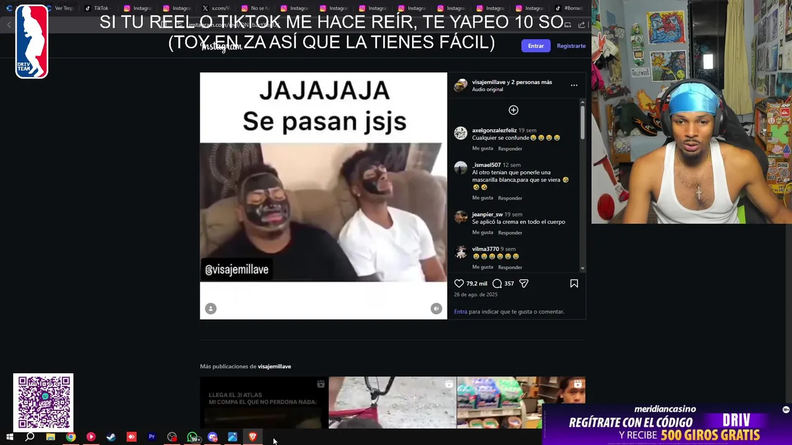792x445 pixels.
Task: Open the store shelves reel thumbnail
Action: click(521, 402)
